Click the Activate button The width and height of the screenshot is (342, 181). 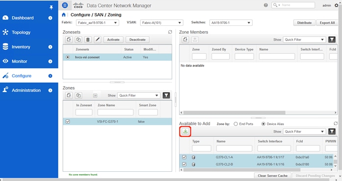coord(113,40)
